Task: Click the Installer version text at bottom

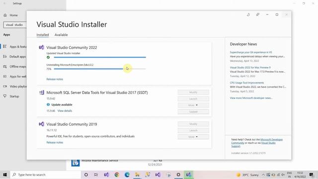Action: (x=248, y=153)
